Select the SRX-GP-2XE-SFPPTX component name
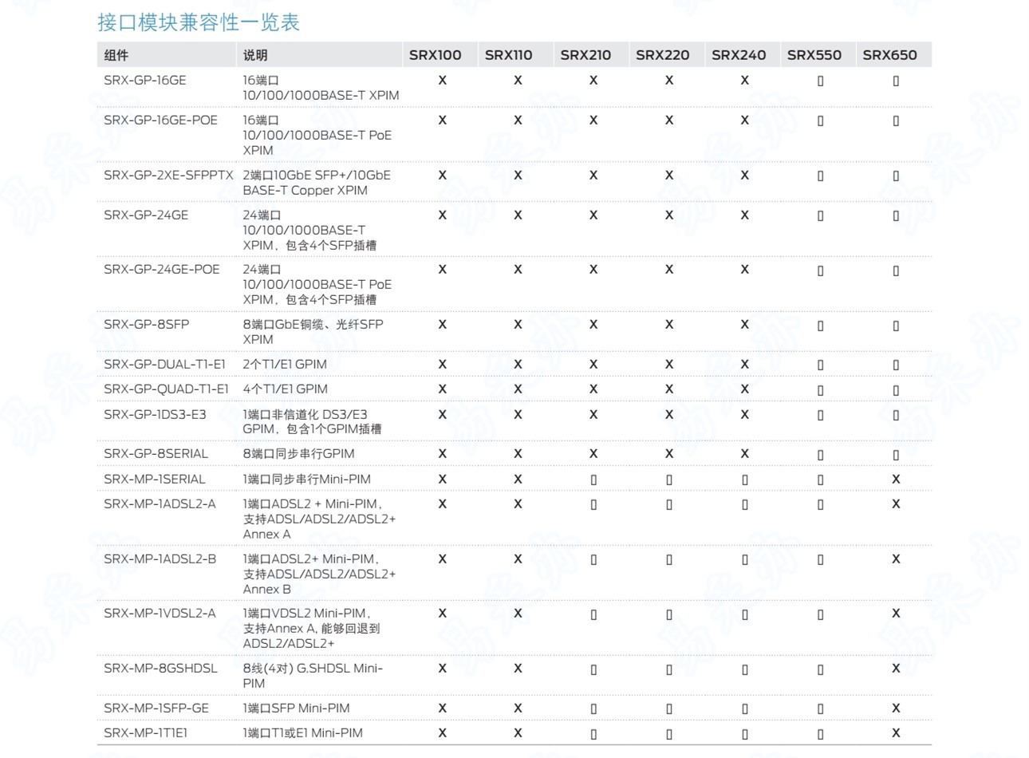Image resolution: width=1029 pixels, height=758 pixels. (169, 176)
